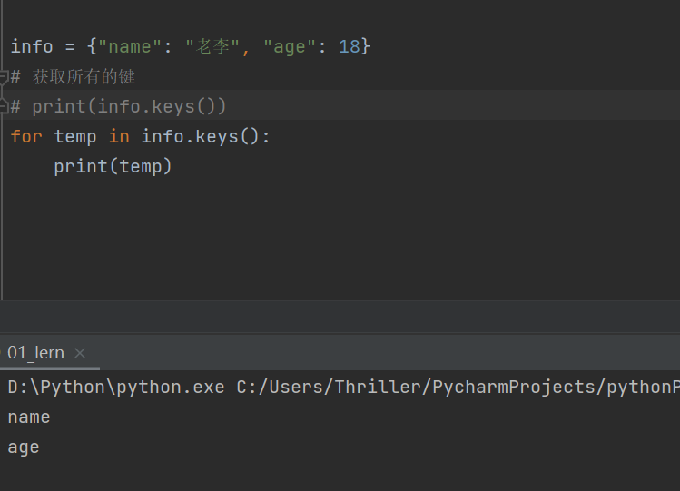This screenshot has height=491, width=680.
Task: Click the D:\Python\python.exe path in console
Action: click(x=116, y=387)
